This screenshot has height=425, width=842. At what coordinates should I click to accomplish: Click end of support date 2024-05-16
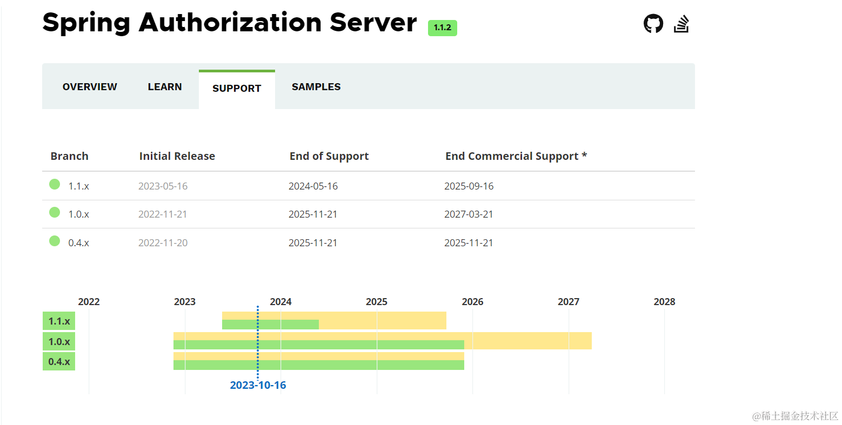point(313,186)
